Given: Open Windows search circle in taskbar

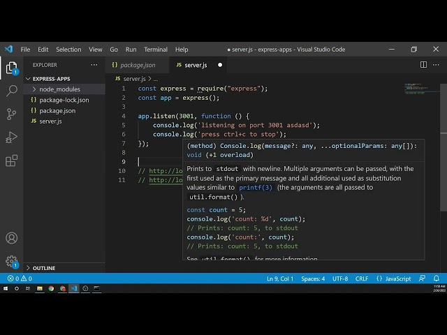Looking at the screenshot, I should coord(17,288).
